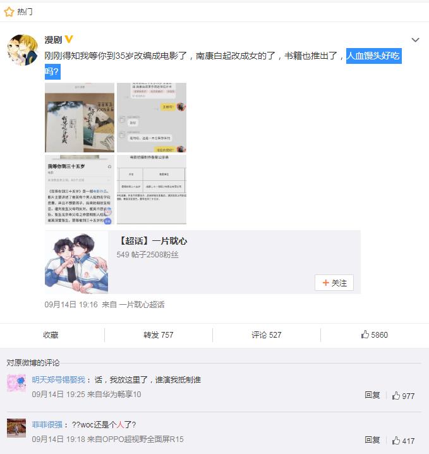This screenshot has height=454, width=429.
Task: Open 转发 757 reposts
Action: tap(158, 334)
